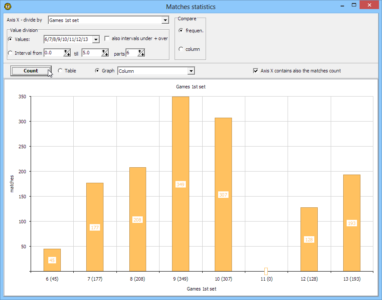Click the tallest bar labeled 349
Viewport: 382px width, 300px height.
click(x=180, y=184)
